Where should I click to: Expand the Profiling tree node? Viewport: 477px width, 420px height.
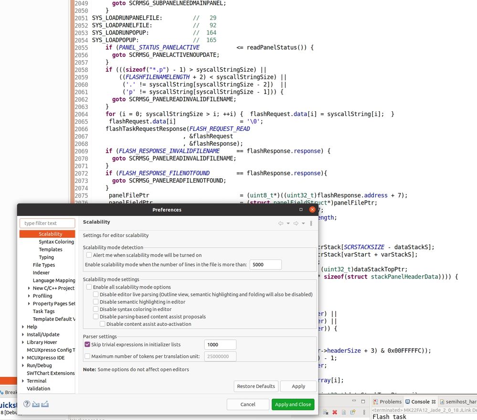29,296
